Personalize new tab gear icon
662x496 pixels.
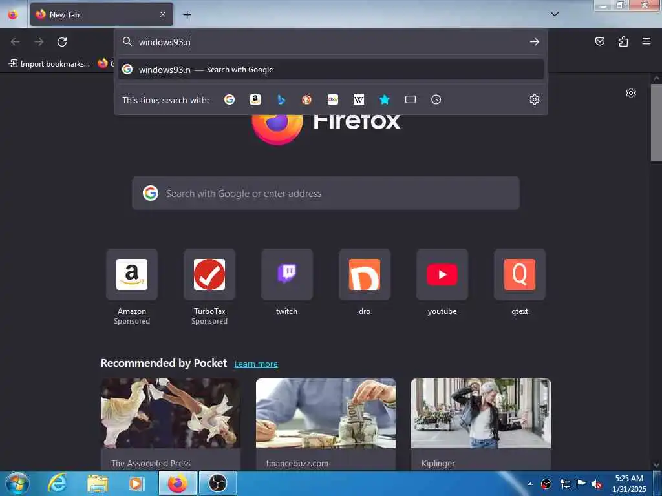coord(630,93)
